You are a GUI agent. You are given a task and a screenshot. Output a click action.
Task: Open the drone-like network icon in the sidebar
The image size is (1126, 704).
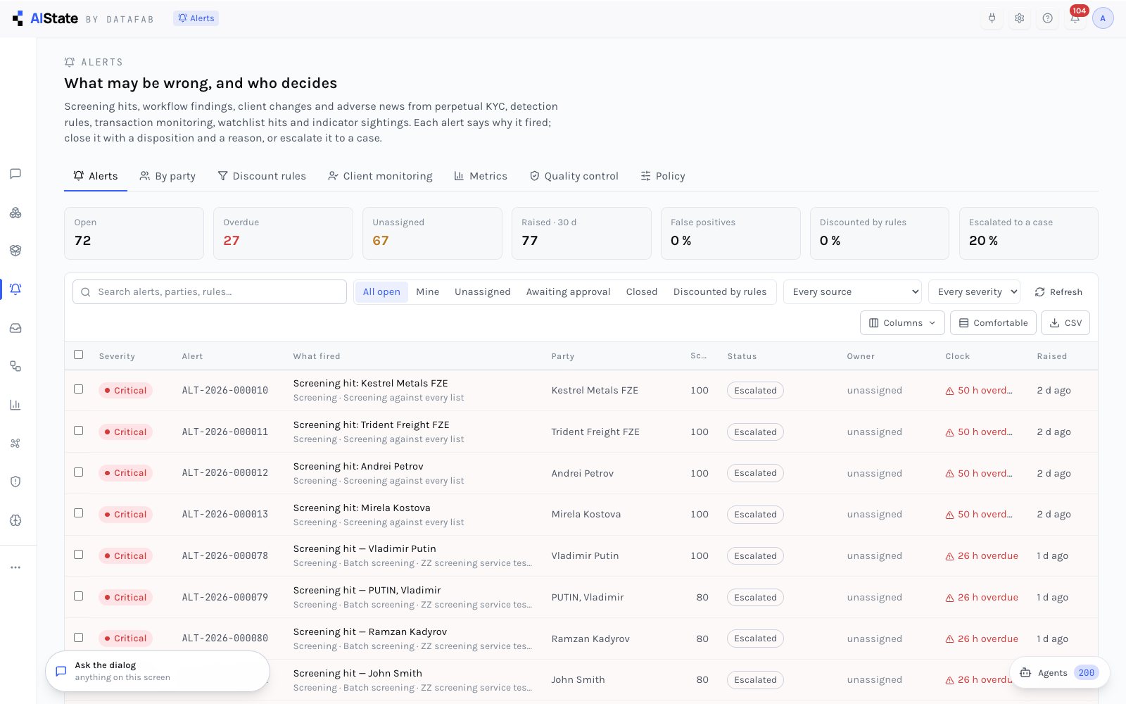(x=15, y=444)
